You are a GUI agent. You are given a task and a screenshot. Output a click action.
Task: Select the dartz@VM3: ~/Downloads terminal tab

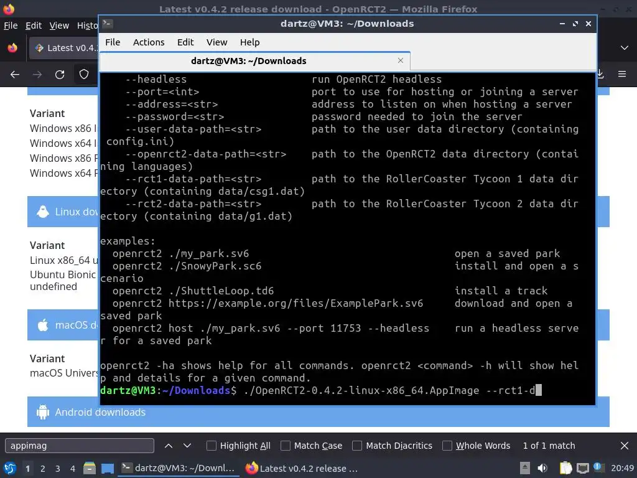[254, 61]
